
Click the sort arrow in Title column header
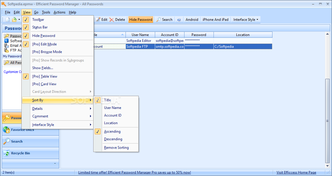[x=122, y=35]
